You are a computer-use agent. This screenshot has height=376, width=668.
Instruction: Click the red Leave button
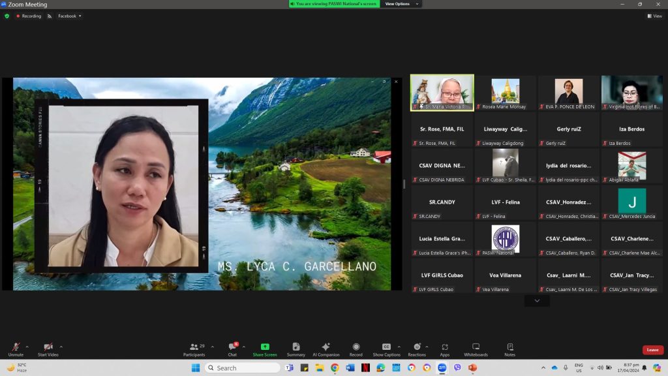pyautogui.click(x=652, y=350)
